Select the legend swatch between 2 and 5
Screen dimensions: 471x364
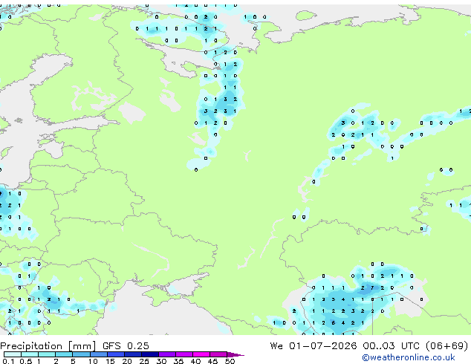(64, 354)
